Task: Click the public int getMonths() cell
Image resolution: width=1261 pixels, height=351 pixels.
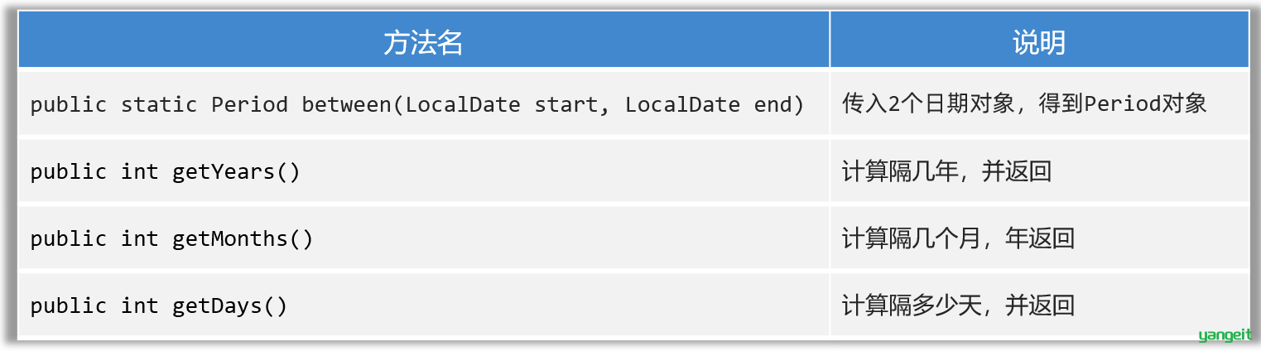Action: tap(423, 238)
